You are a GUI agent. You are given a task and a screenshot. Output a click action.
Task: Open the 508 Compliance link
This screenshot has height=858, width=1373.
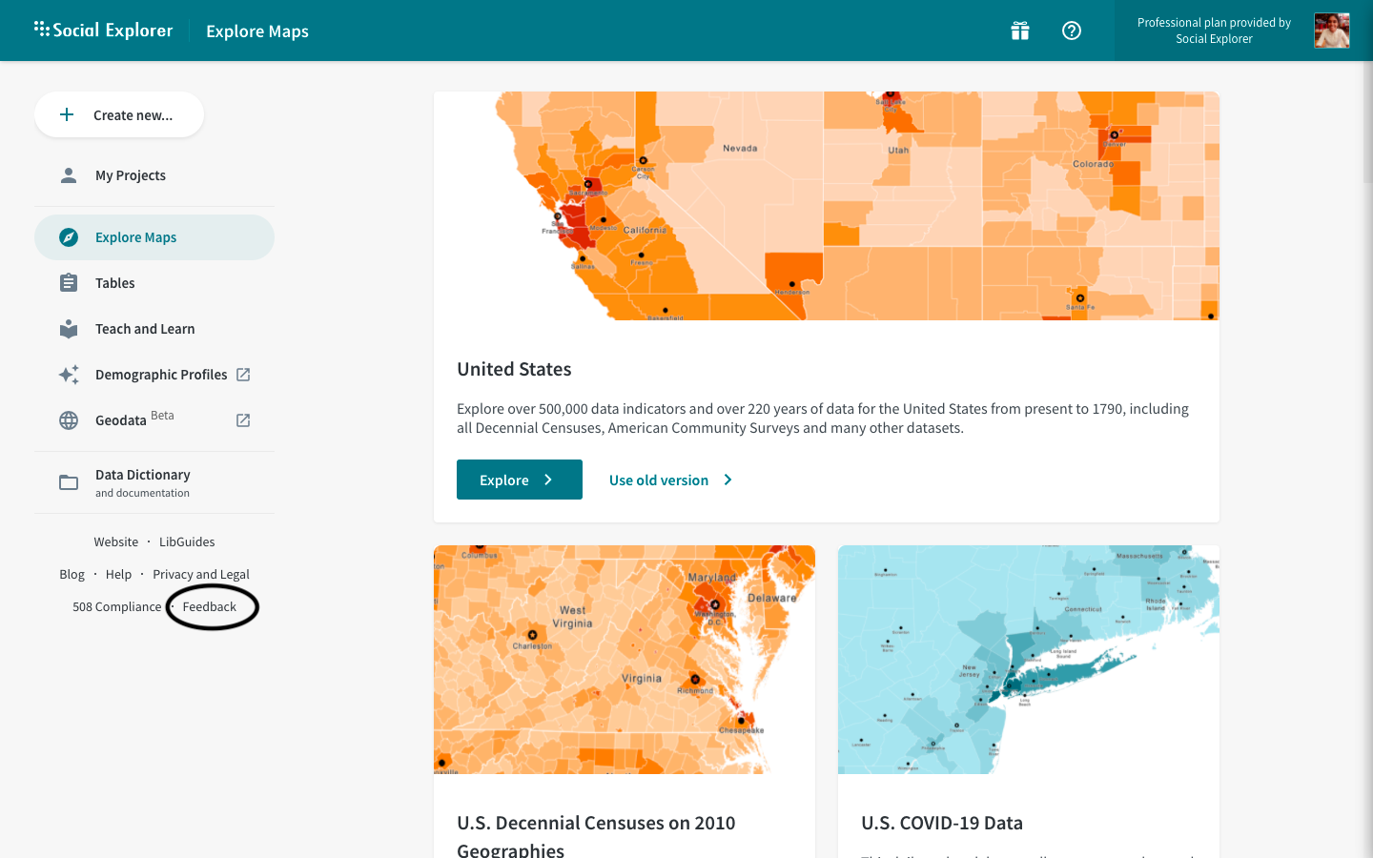[117, 606]
